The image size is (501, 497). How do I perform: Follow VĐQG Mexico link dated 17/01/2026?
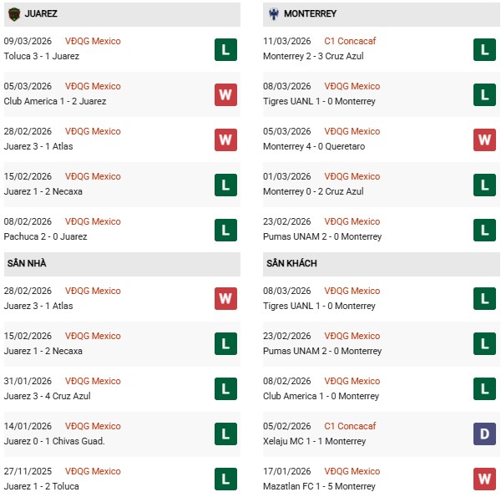(x=352, y=471)
